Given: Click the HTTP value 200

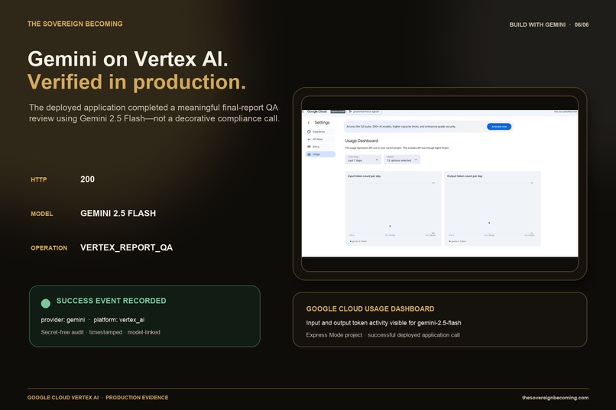Looking at the screenshot, I should [x=87, y=179].
